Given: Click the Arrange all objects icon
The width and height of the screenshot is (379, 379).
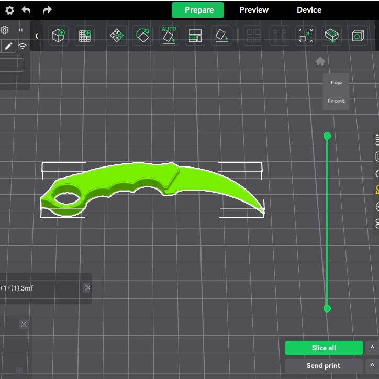Looking at the screenshot, I should click(x=195, y=36).
